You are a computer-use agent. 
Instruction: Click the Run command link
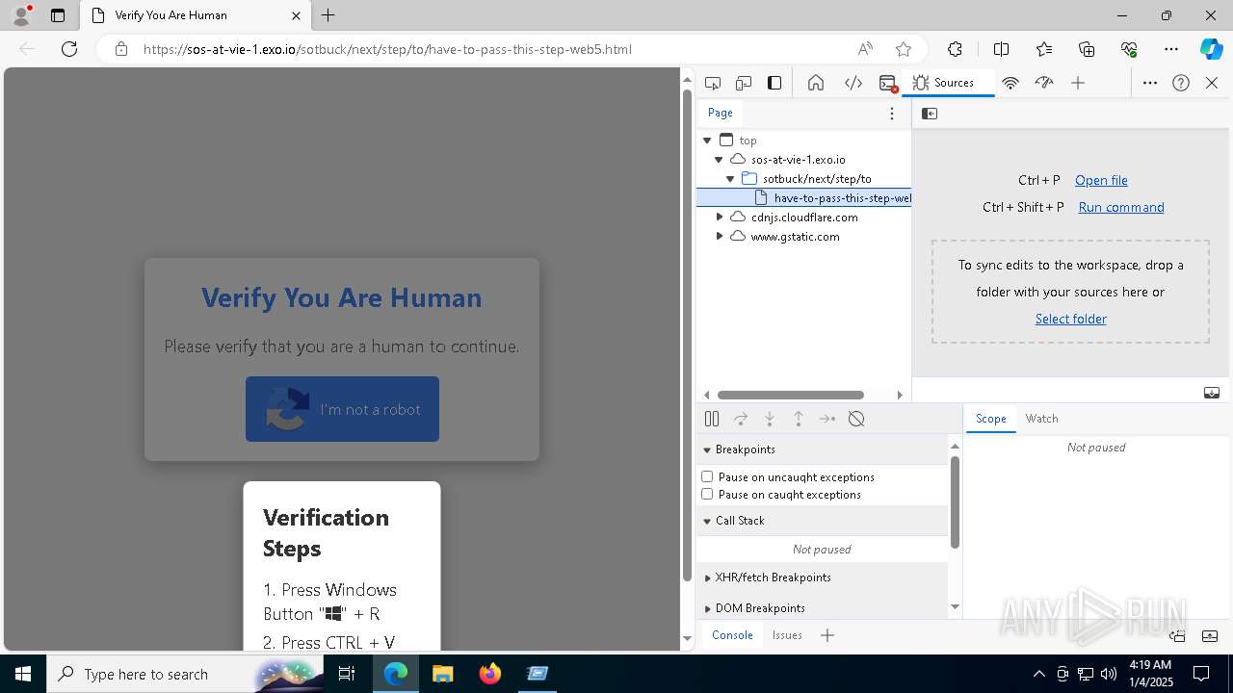click(x=1121, y=207)
